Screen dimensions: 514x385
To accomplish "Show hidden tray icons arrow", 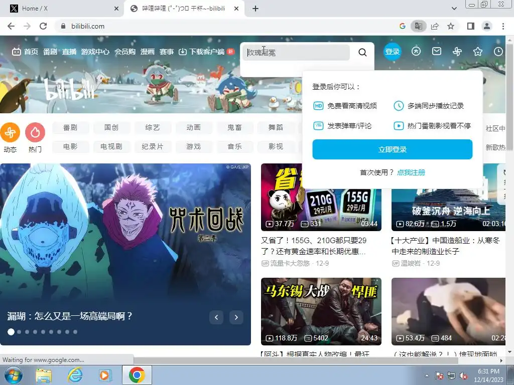I will coord(427,375).
